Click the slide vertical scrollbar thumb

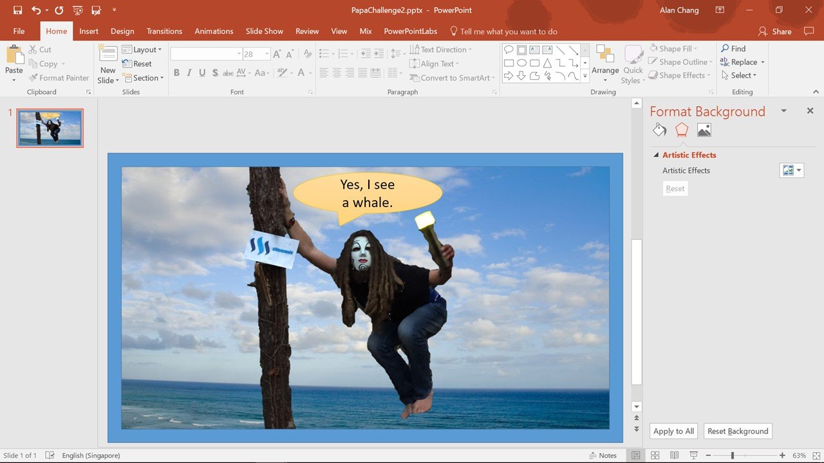[x=636, y=311]
